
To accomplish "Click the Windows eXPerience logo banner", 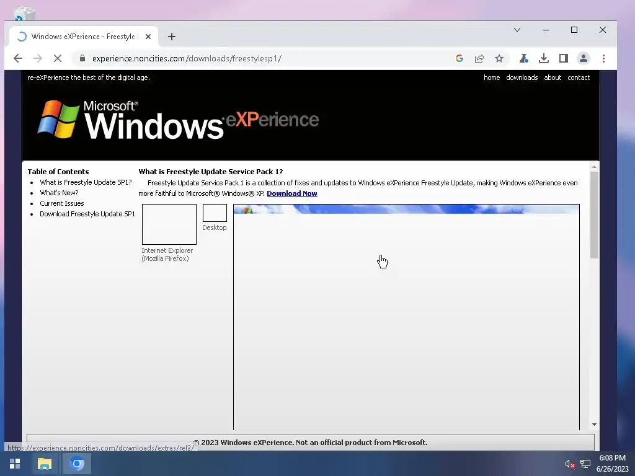I will 178,120.
